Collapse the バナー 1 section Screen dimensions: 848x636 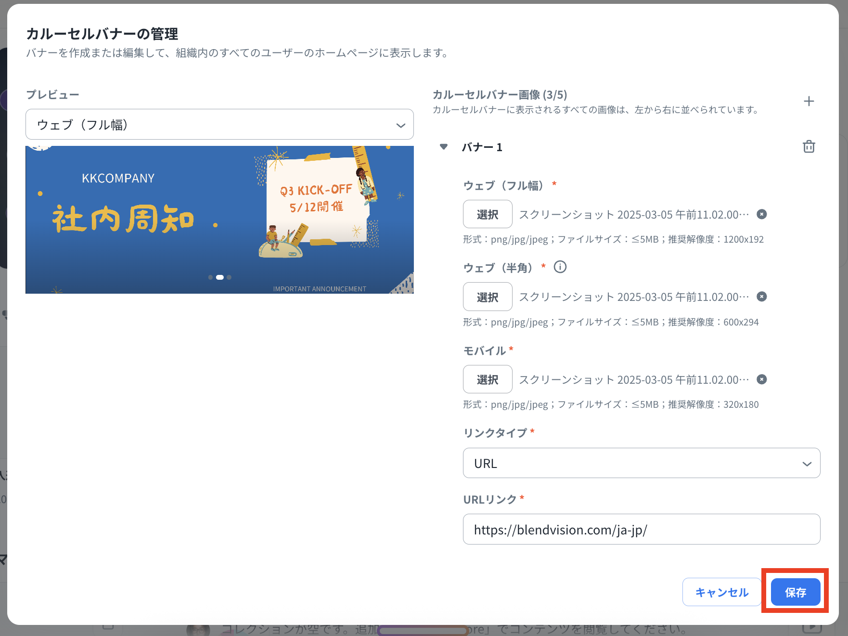click(x=444, y=147)
